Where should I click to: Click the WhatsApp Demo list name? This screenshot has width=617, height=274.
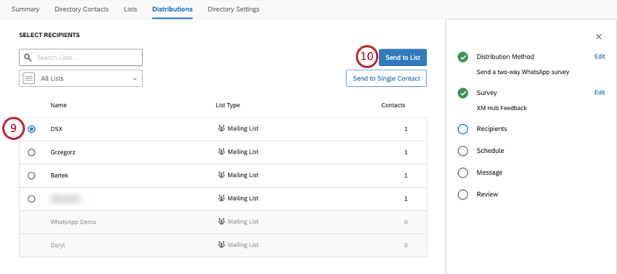73,222
